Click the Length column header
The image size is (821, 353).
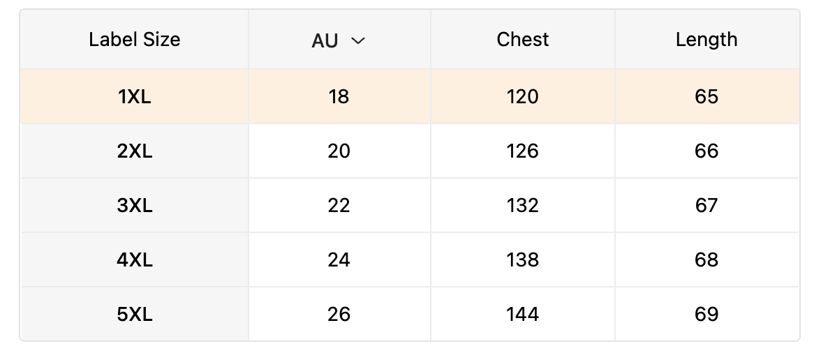(707, 40)
